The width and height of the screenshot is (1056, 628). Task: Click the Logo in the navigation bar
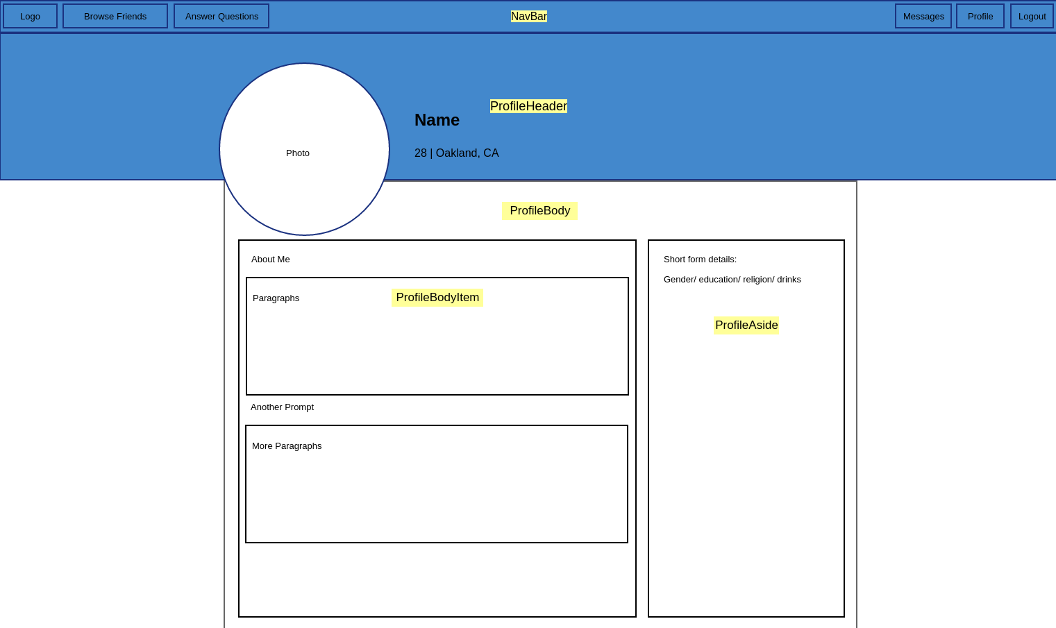30,16
